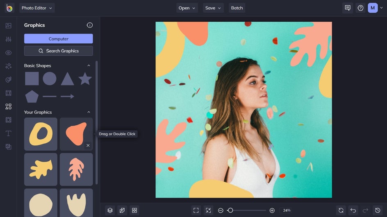Click the zoom slider handle

tap(230, 210)
